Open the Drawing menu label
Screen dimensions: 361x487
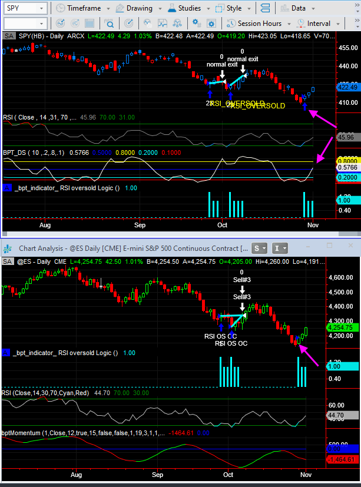[x=140, y=8]
